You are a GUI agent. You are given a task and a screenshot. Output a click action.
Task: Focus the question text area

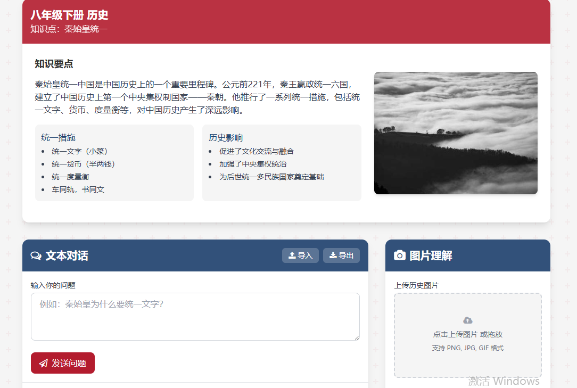[x=195, y=317]
